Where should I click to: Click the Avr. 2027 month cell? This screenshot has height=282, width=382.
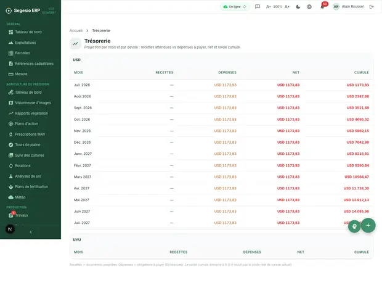click(81, 188)
